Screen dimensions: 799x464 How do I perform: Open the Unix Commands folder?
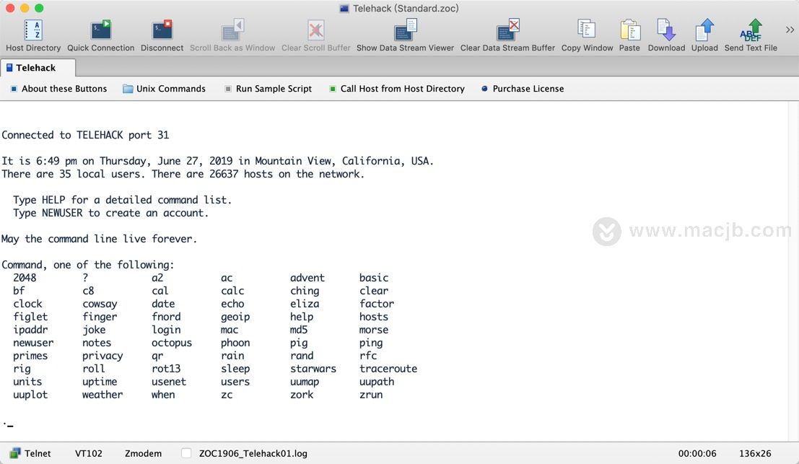click(x=164, y=89)
